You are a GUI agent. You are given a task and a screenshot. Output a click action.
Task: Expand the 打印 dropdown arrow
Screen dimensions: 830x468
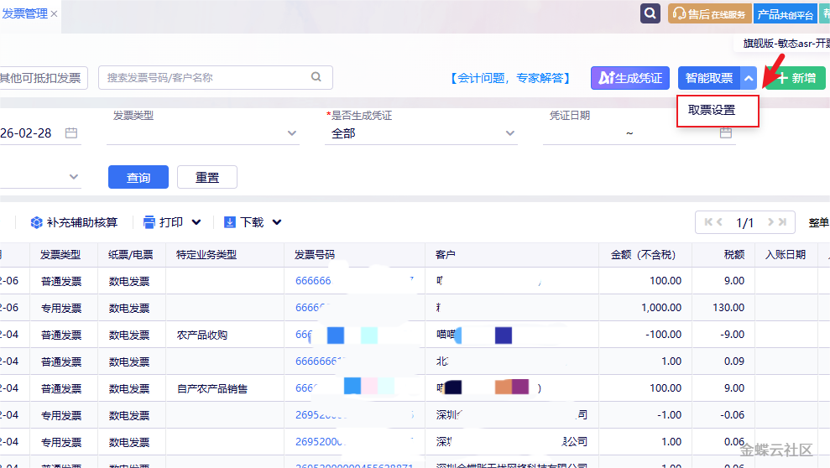point(196,222)
